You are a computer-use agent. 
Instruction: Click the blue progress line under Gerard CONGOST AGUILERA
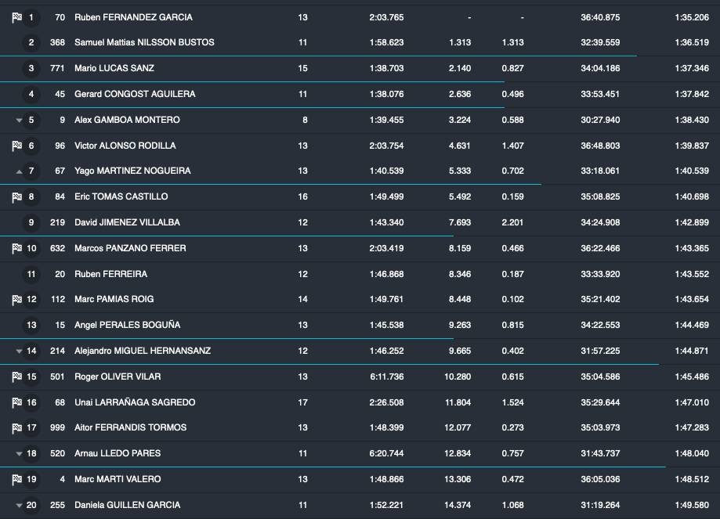(251, 107)
